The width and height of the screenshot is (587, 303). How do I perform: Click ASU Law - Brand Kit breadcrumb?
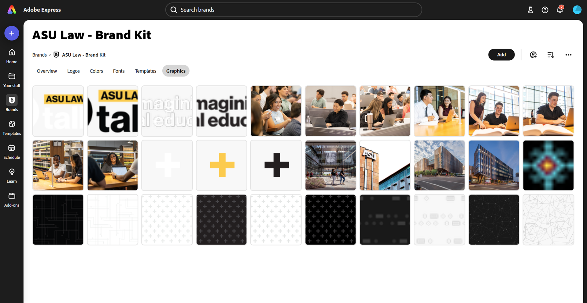84,55
